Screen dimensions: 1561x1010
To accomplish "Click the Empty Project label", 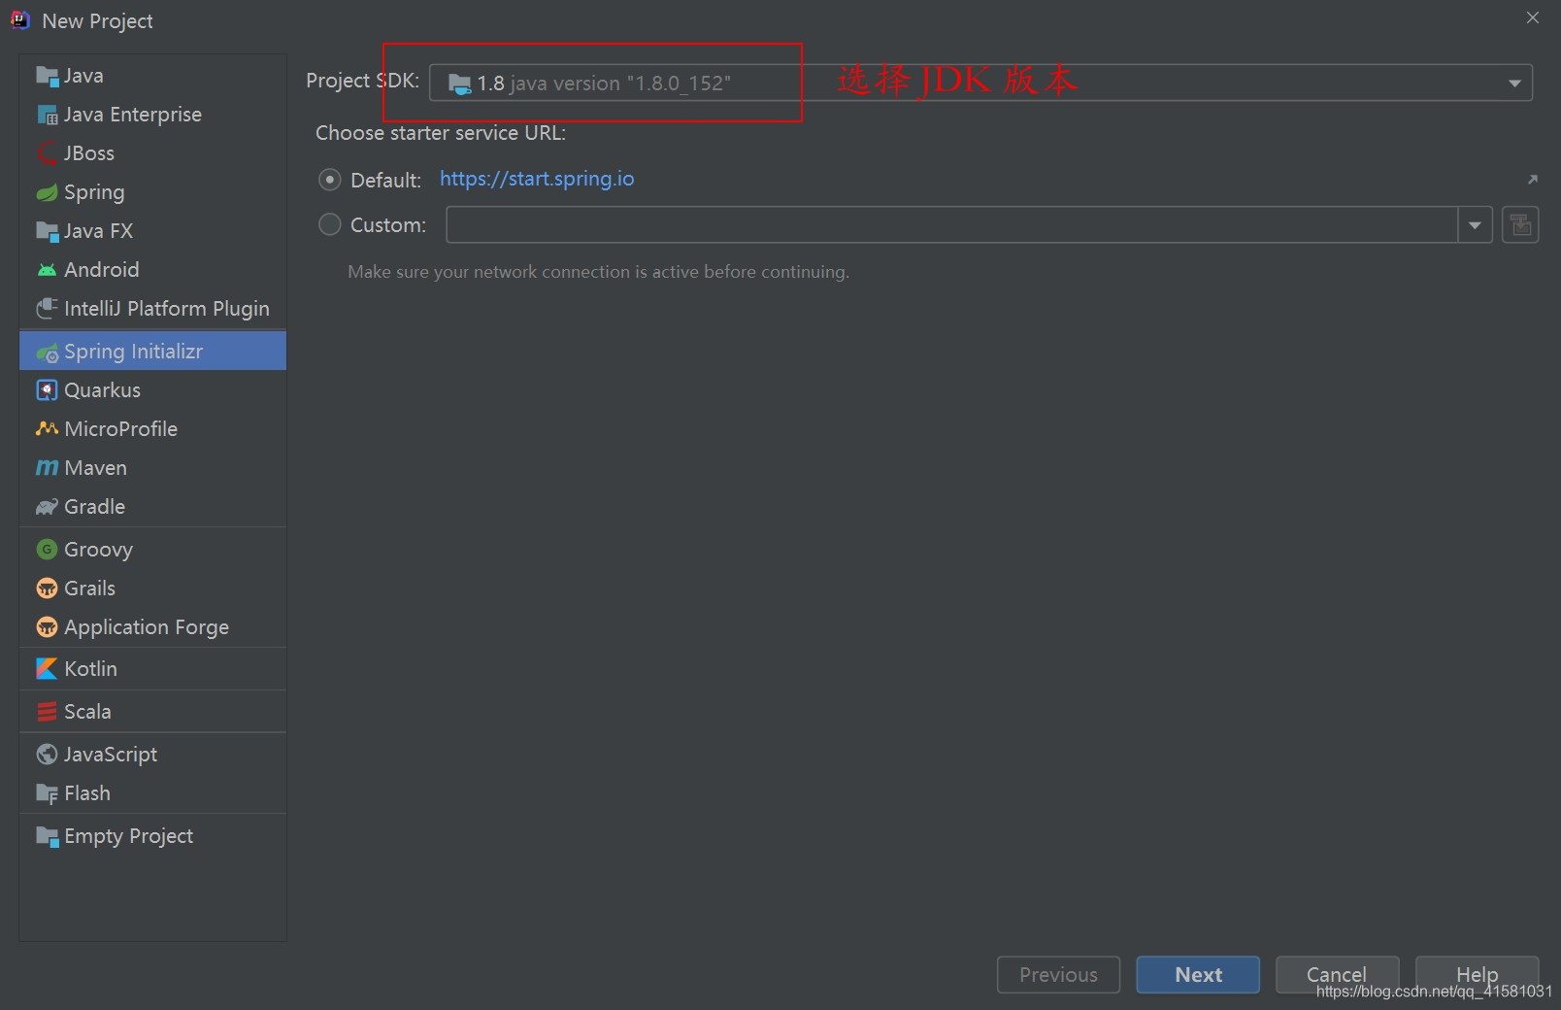I will (128, 836).
